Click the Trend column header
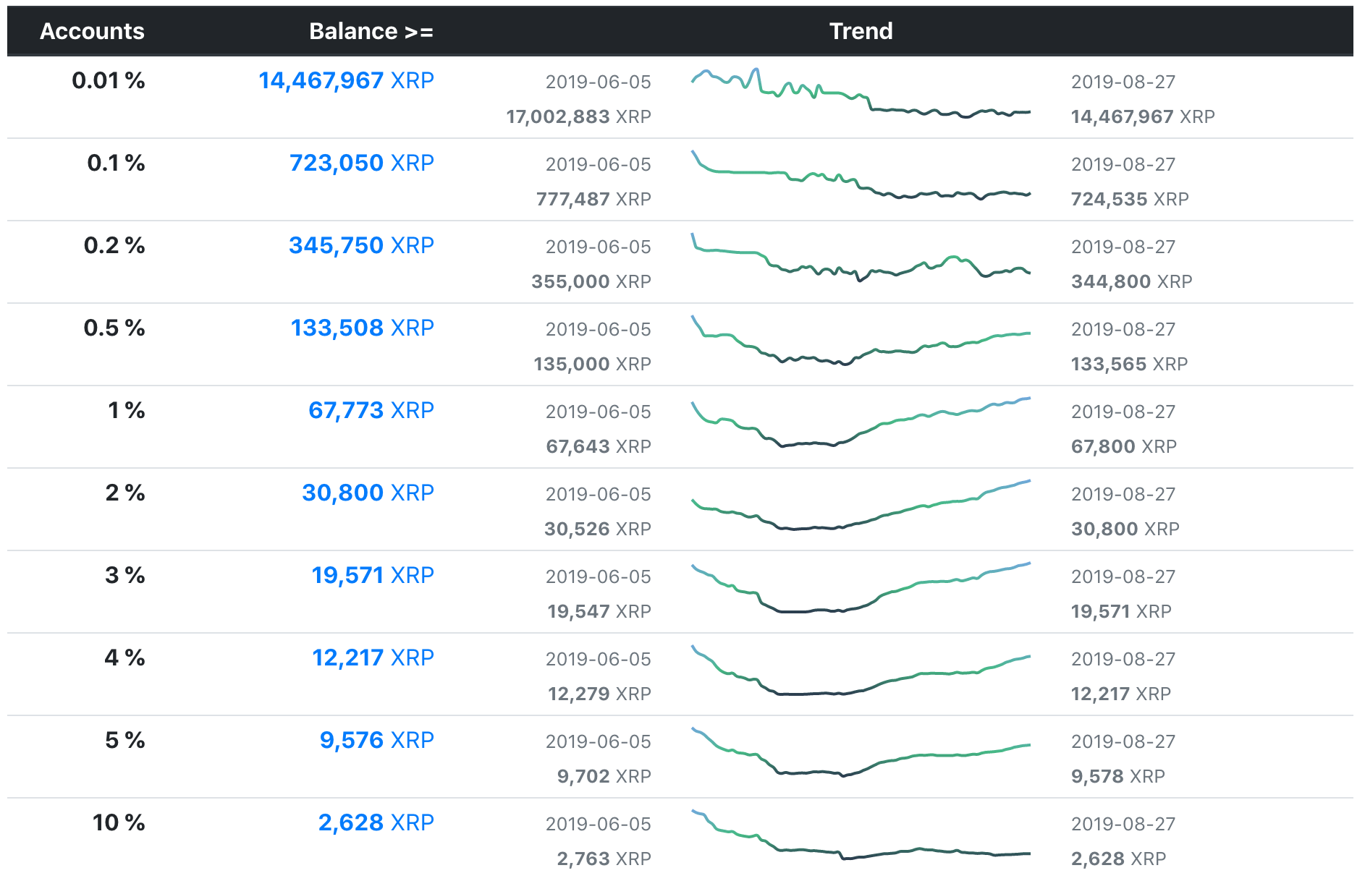The width and height of the screenshot is (1365, 881). [861, 31]
